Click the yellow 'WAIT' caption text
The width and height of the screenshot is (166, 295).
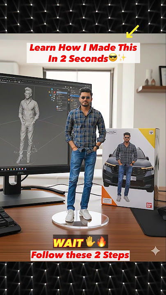pyautogui.click(x=68, y=243)
